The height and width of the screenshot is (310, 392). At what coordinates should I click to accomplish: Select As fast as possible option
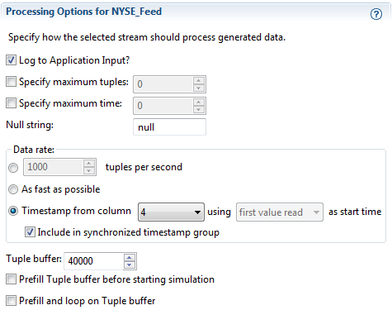[13, 189]
